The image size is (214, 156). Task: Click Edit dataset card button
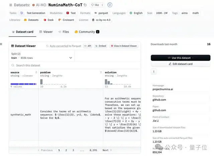[181, 64]
